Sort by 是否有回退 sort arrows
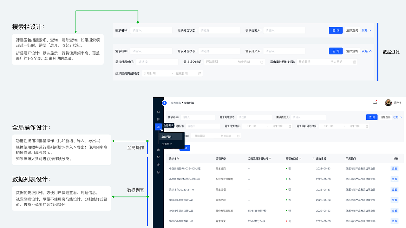 [300, 158]
